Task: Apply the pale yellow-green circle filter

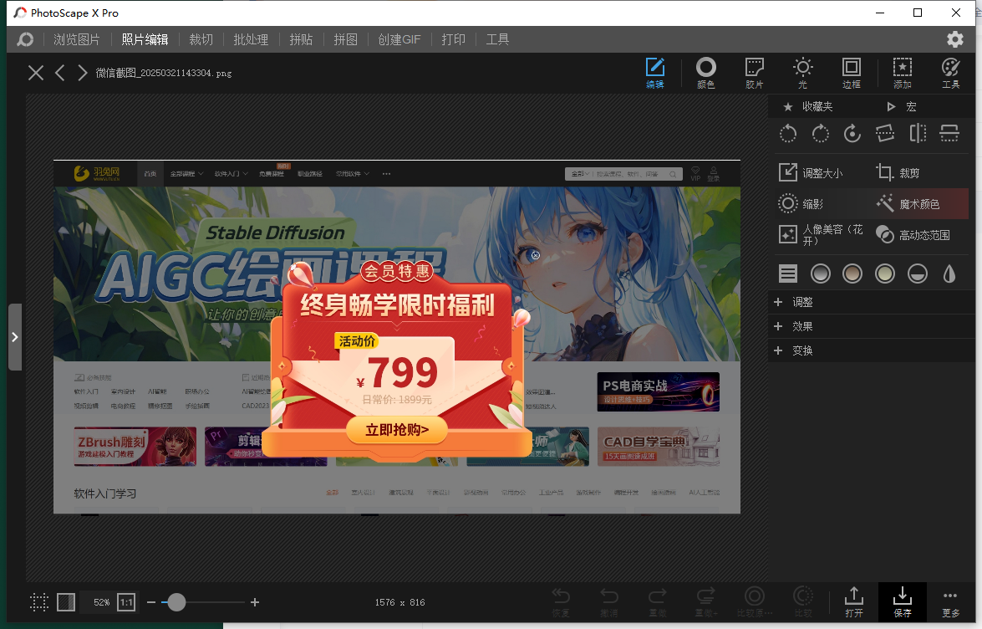Action: click(x=885, y=274)
